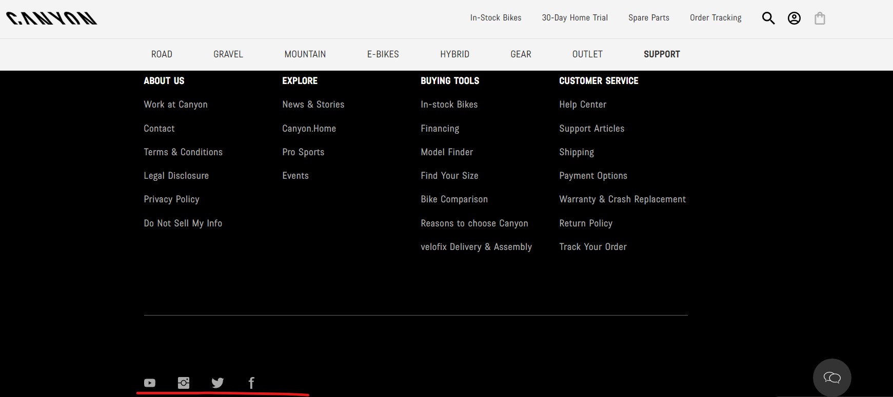Open velofix Delivery & Assembly link
Viewport: 893px width, 397px height.
[x=476, y=247]
